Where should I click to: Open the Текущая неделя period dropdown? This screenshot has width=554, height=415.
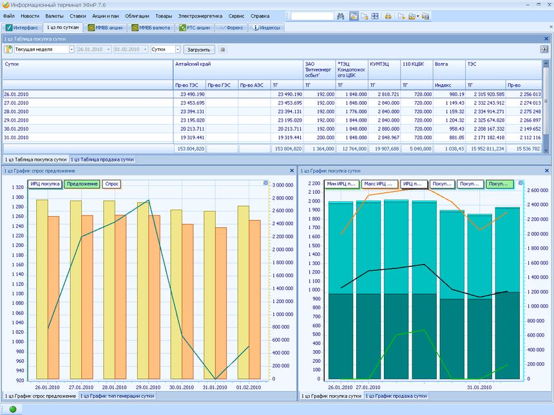pyautogui.click(x=71, y=50)
